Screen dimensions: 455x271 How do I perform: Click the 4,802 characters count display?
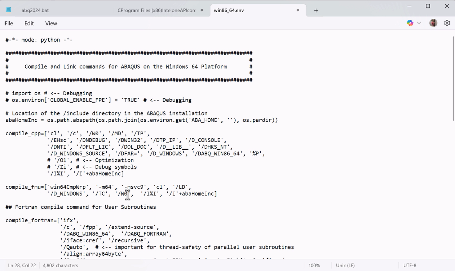point(60,265)
